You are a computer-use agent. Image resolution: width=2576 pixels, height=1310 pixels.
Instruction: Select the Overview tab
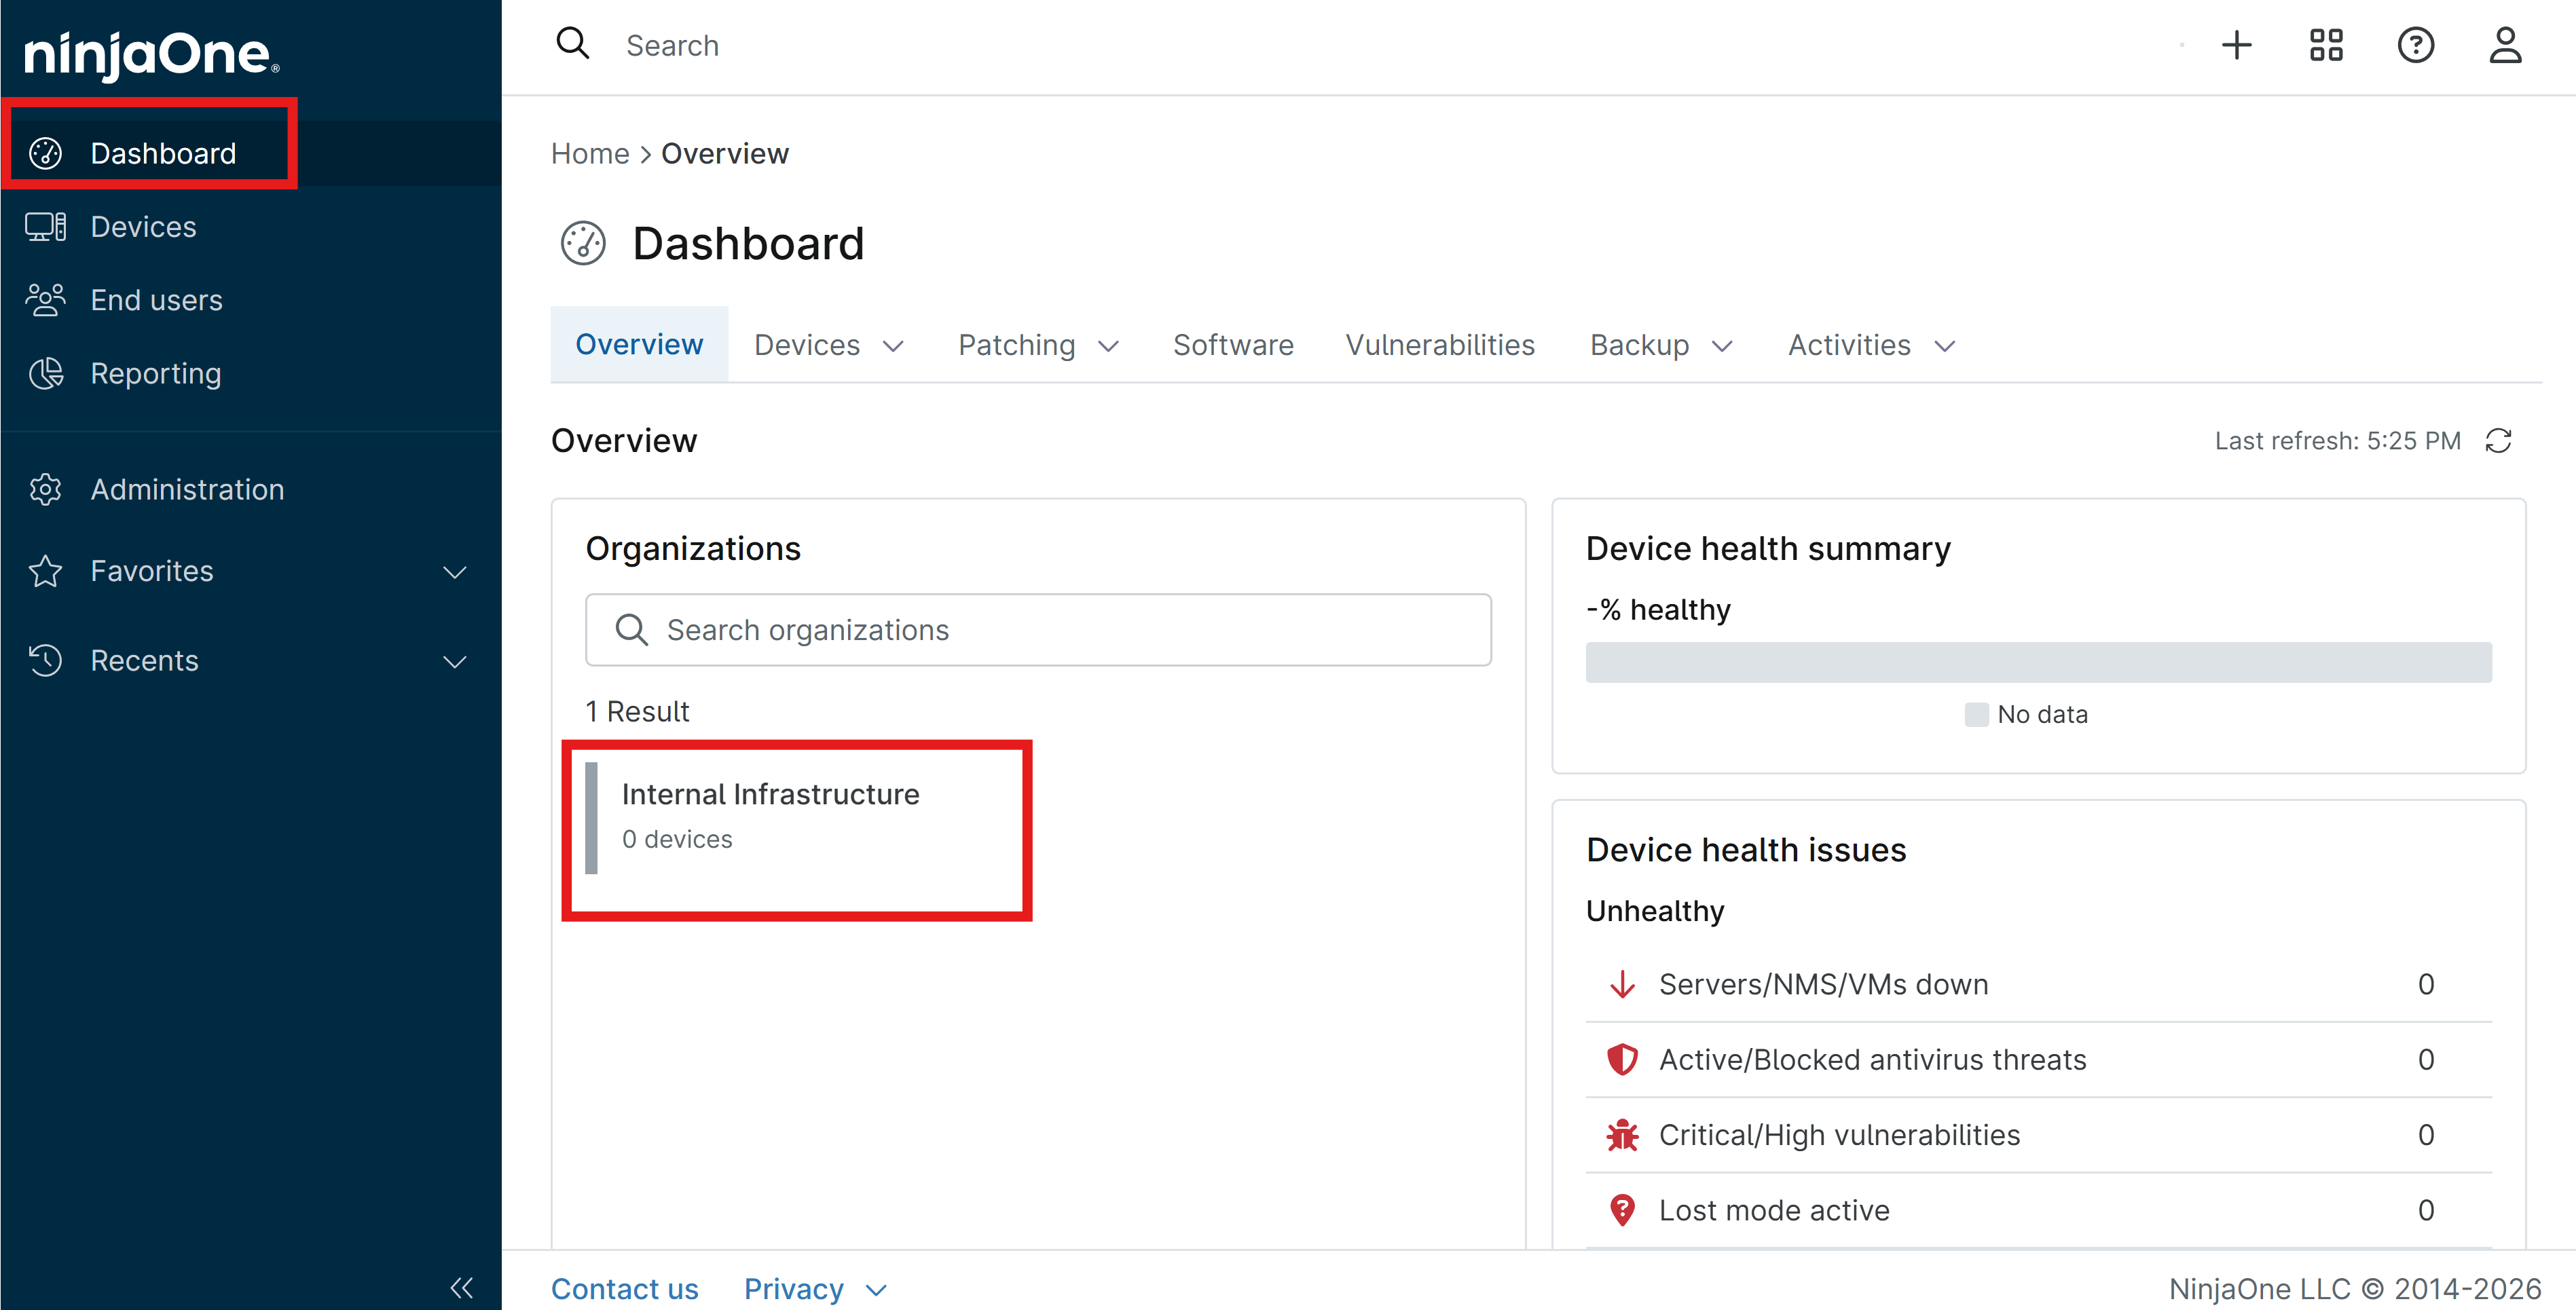tap(639, 344)
